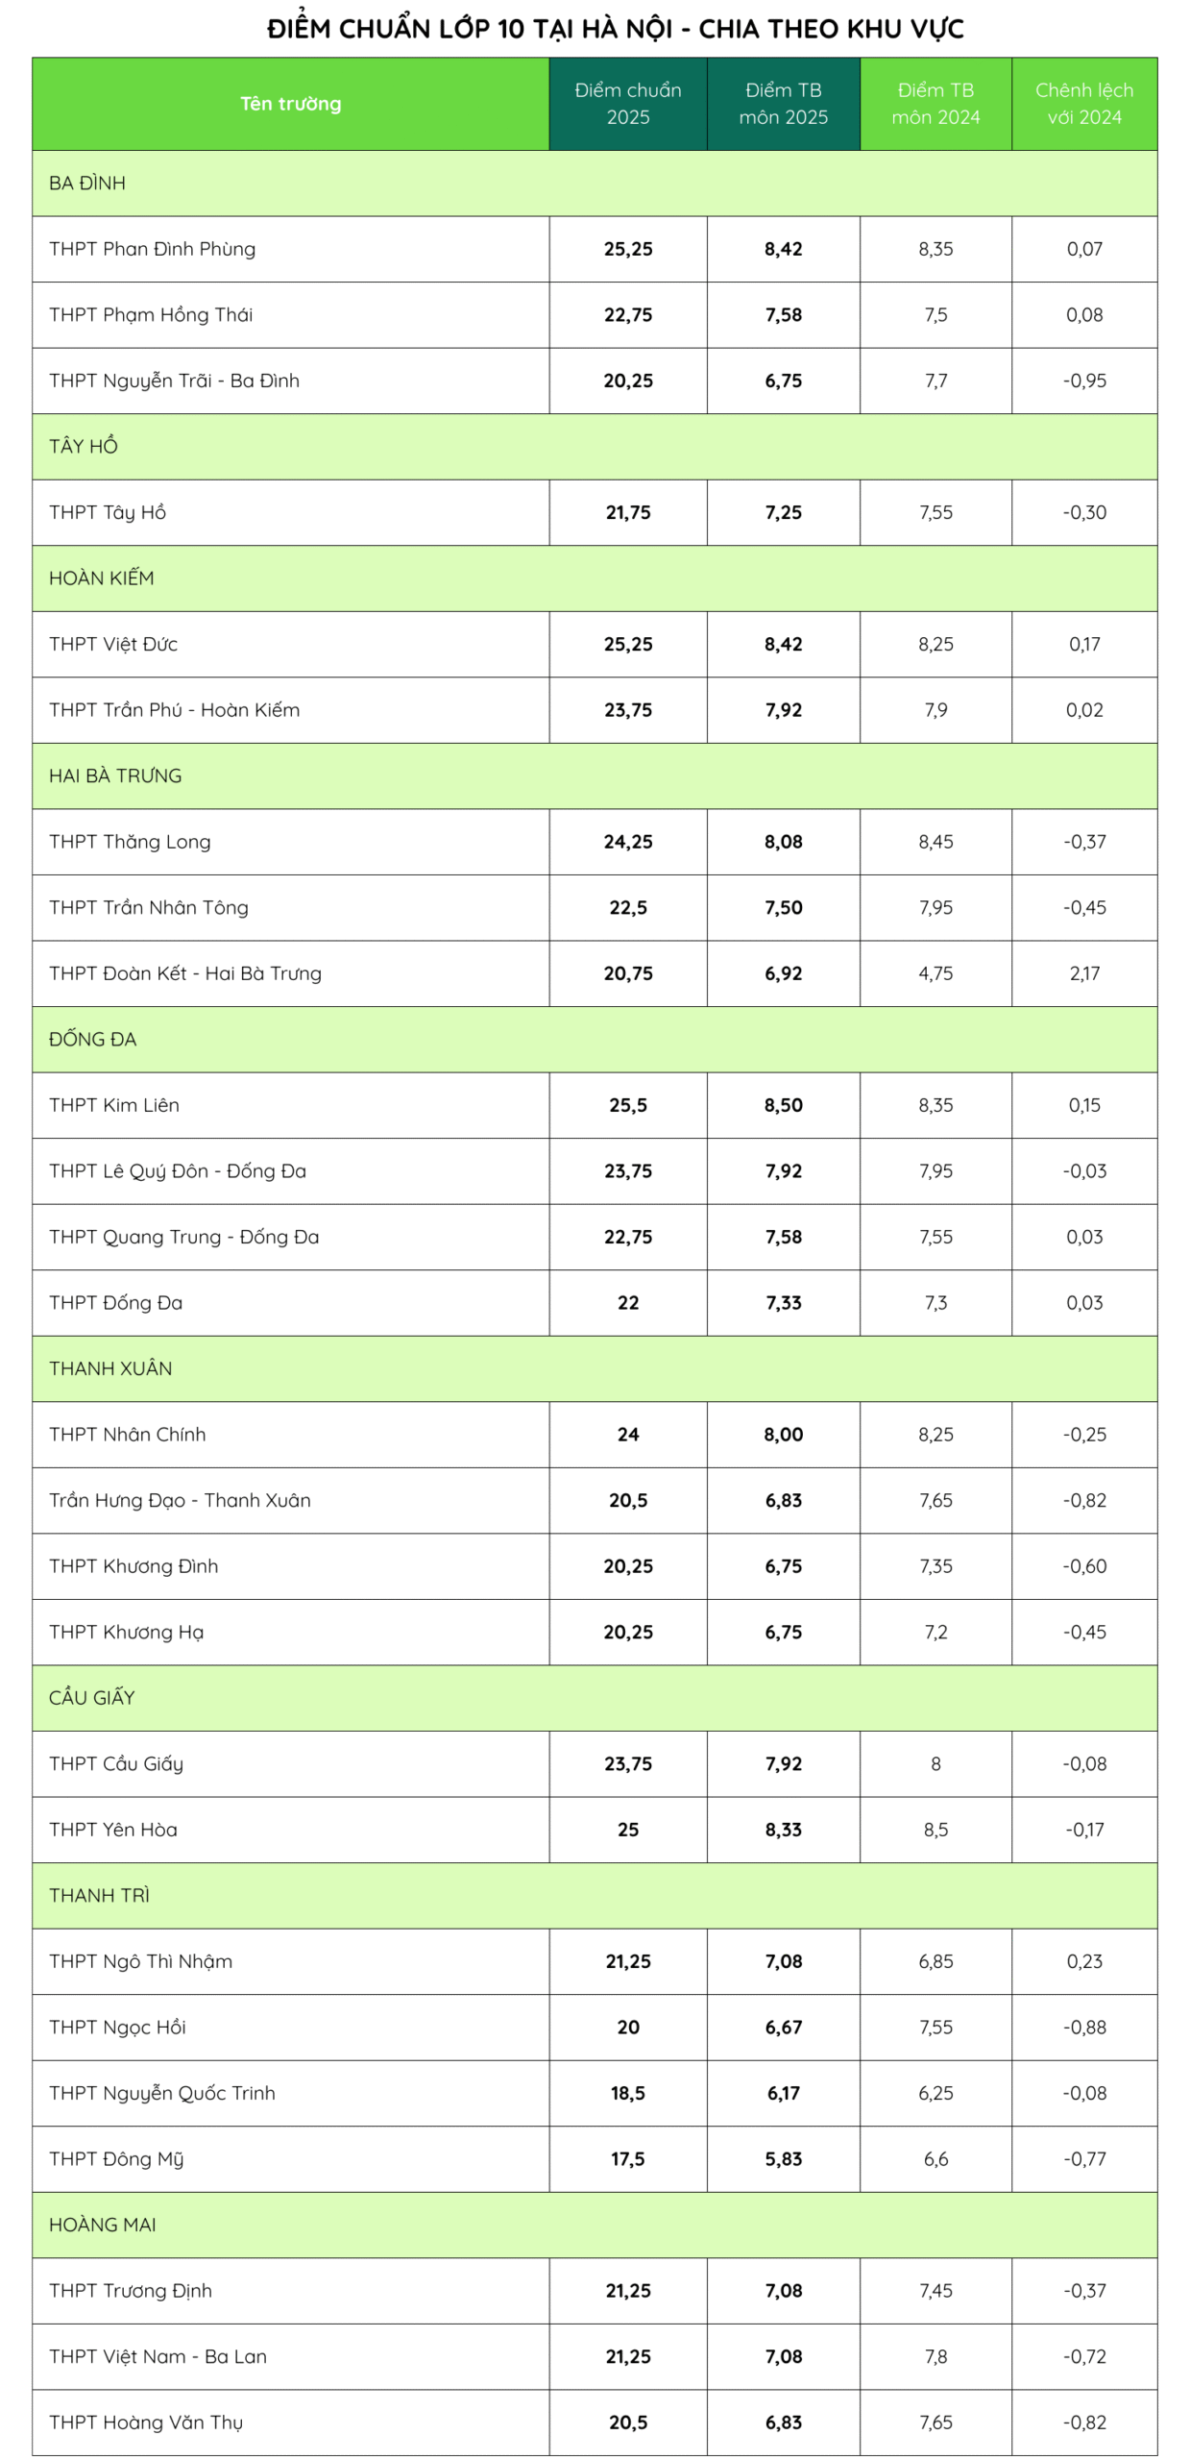This screenshot has height=2460, width=1190.
Task: Click the HOÀN KIẾM district heading
Action: click(101, 578)
